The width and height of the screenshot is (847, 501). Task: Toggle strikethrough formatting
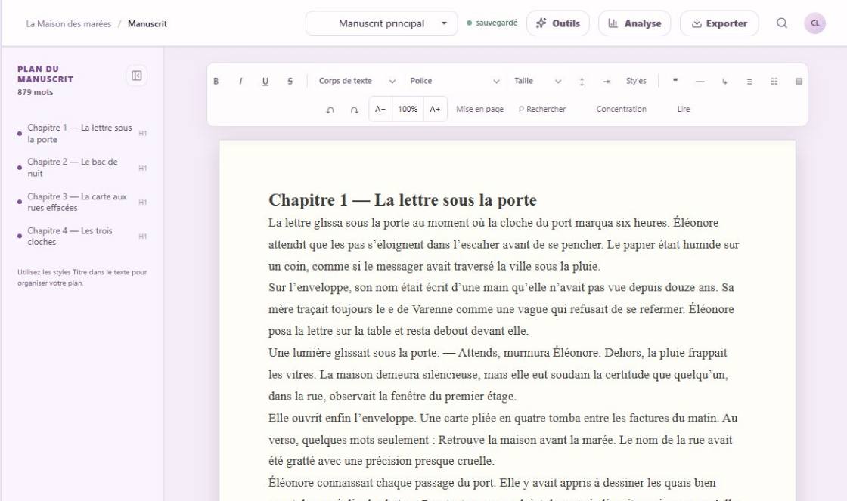pyautogui.click(x=290, y=81)
